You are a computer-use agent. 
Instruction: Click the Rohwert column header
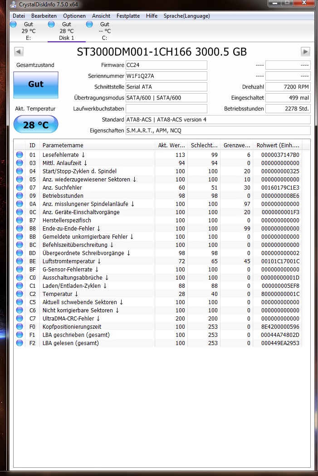278,145
